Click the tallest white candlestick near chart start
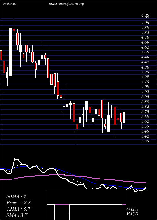157x220 pixels. tap(11, 52)
